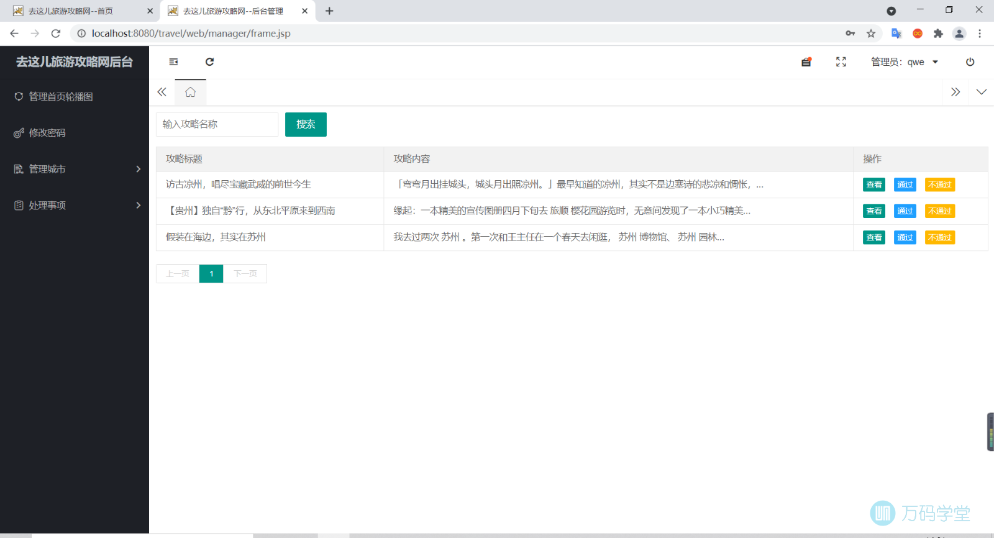Viewport: 994px width, 538px height.
Task: Click the power logout icon
Action: (x=970, y=62)
